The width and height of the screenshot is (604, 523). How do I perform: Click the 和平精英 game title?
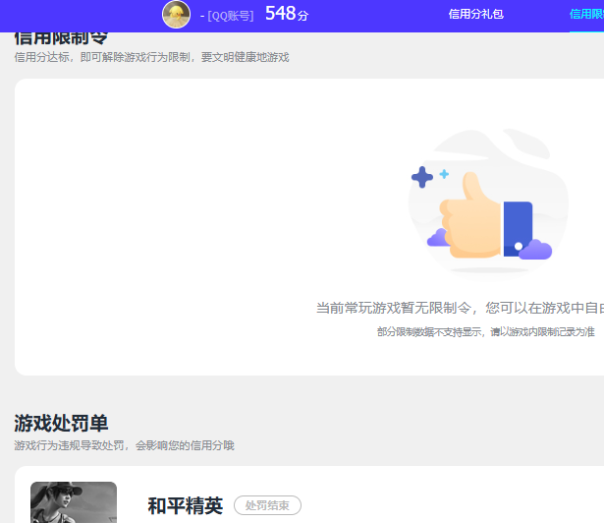point(186,505)
